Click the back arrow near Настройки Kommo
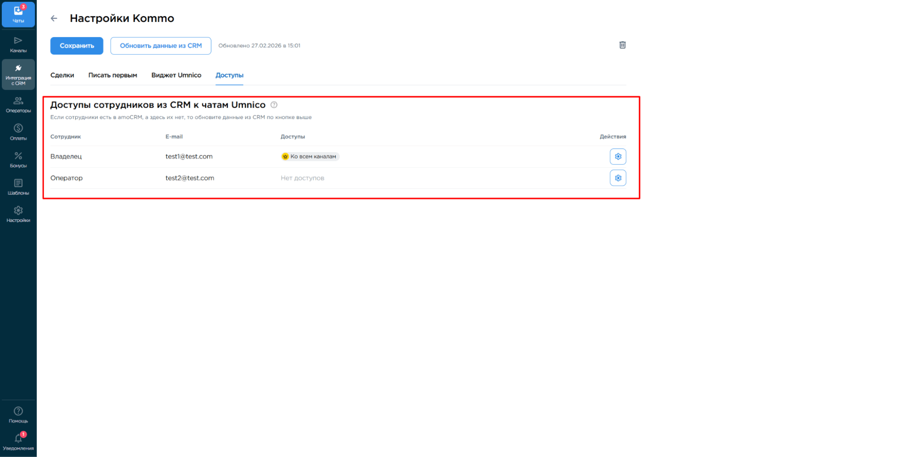Viewport: 917px width, 457px height. (54, 18)
